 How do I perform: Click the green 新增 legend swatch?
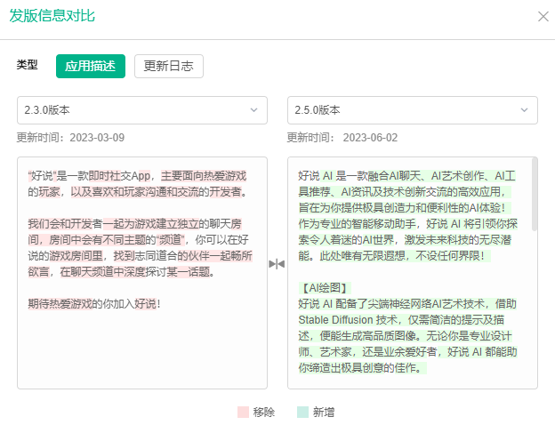[x=303, y=412]
